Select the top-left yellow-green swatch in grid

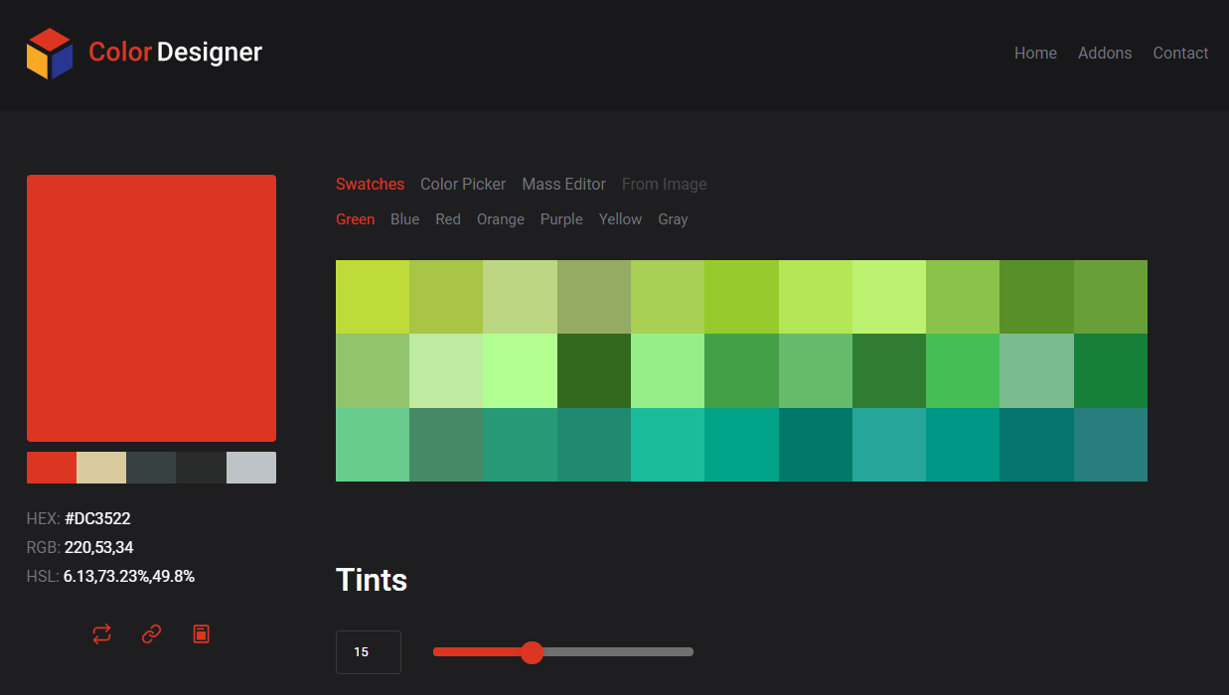coord(373,297)
